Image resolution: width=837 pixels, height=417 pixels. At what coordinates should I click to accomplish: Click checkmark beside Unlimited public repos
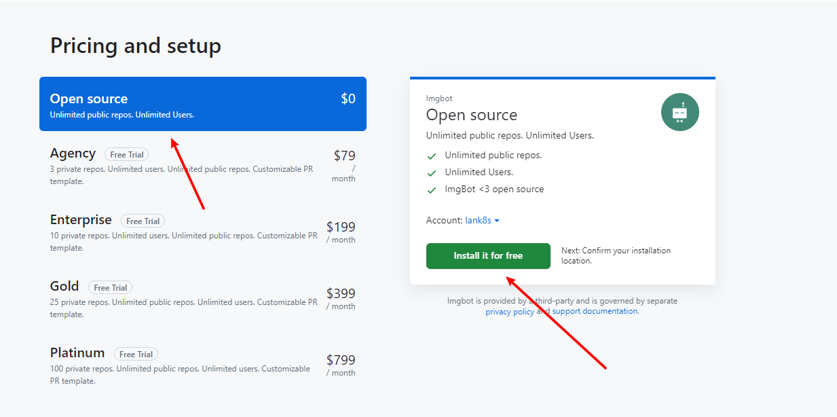pos(432,156)
